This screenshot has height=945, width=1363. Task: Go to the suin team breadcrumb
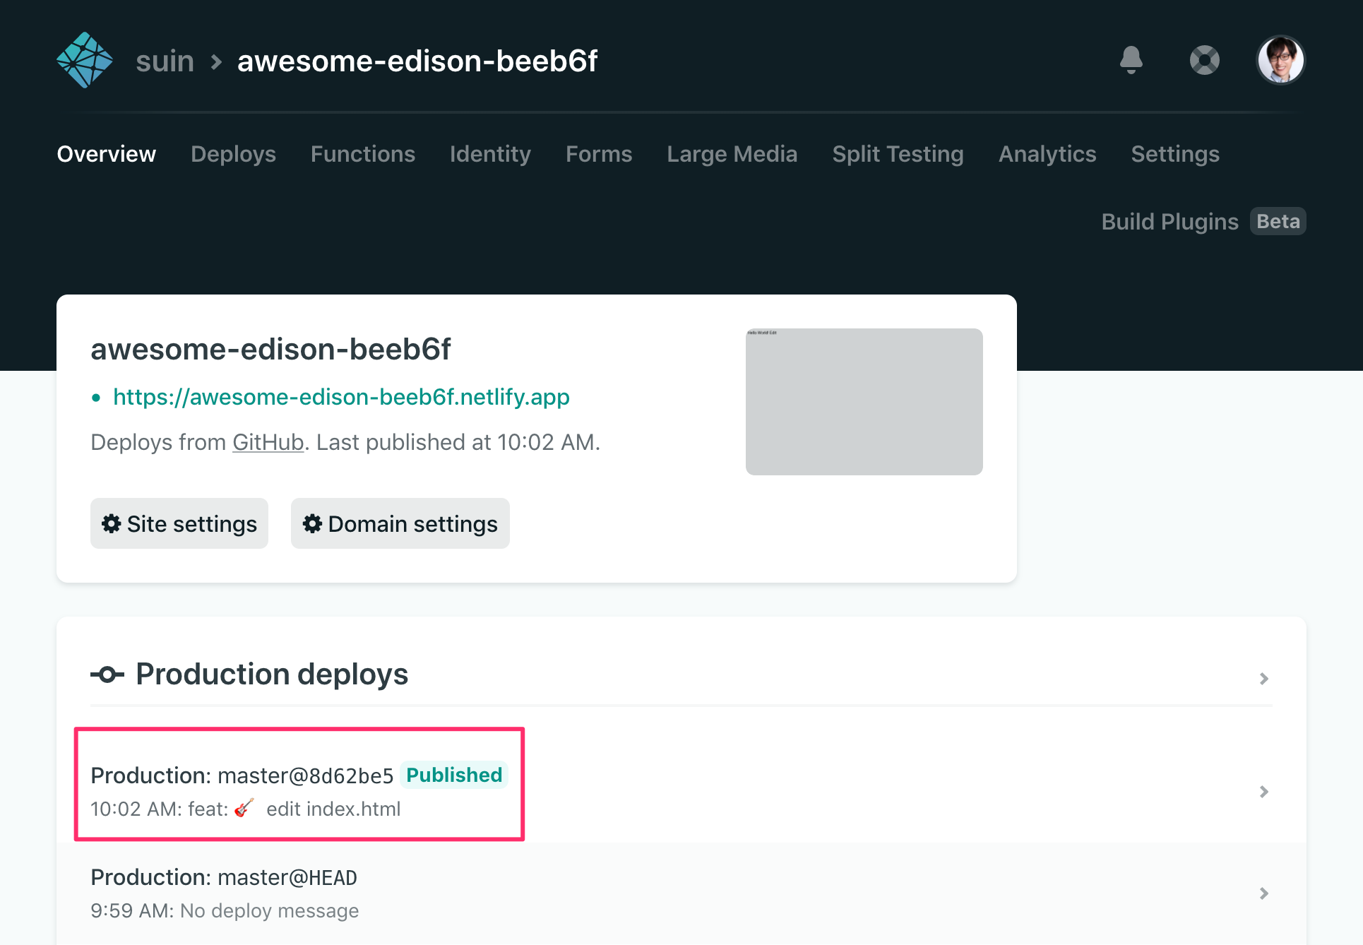coord(165,61)
